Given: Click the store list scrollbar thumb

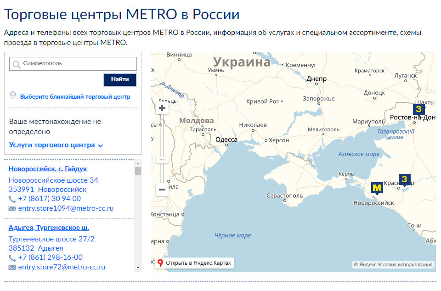Looking at the screenshot, I should point(138,171).
